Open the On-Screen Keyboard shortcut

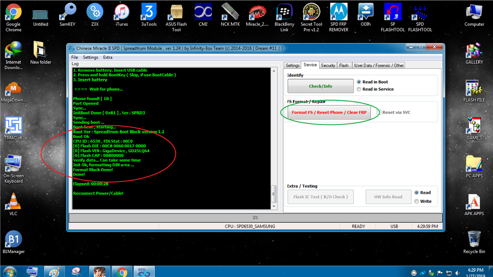tap(13, 169)
